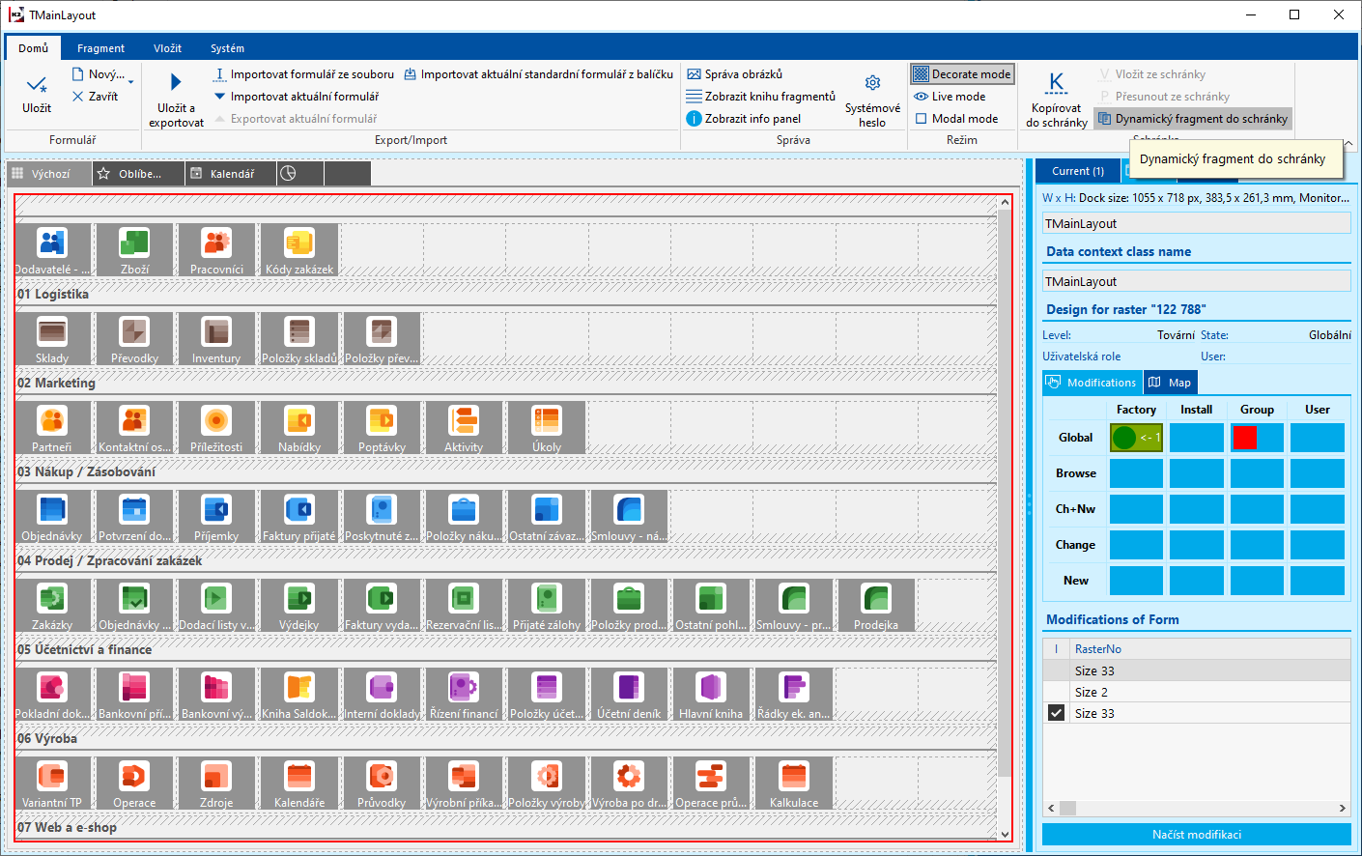Open the Zboží tile
The image size is (1362, 856).
pos(134,250)
